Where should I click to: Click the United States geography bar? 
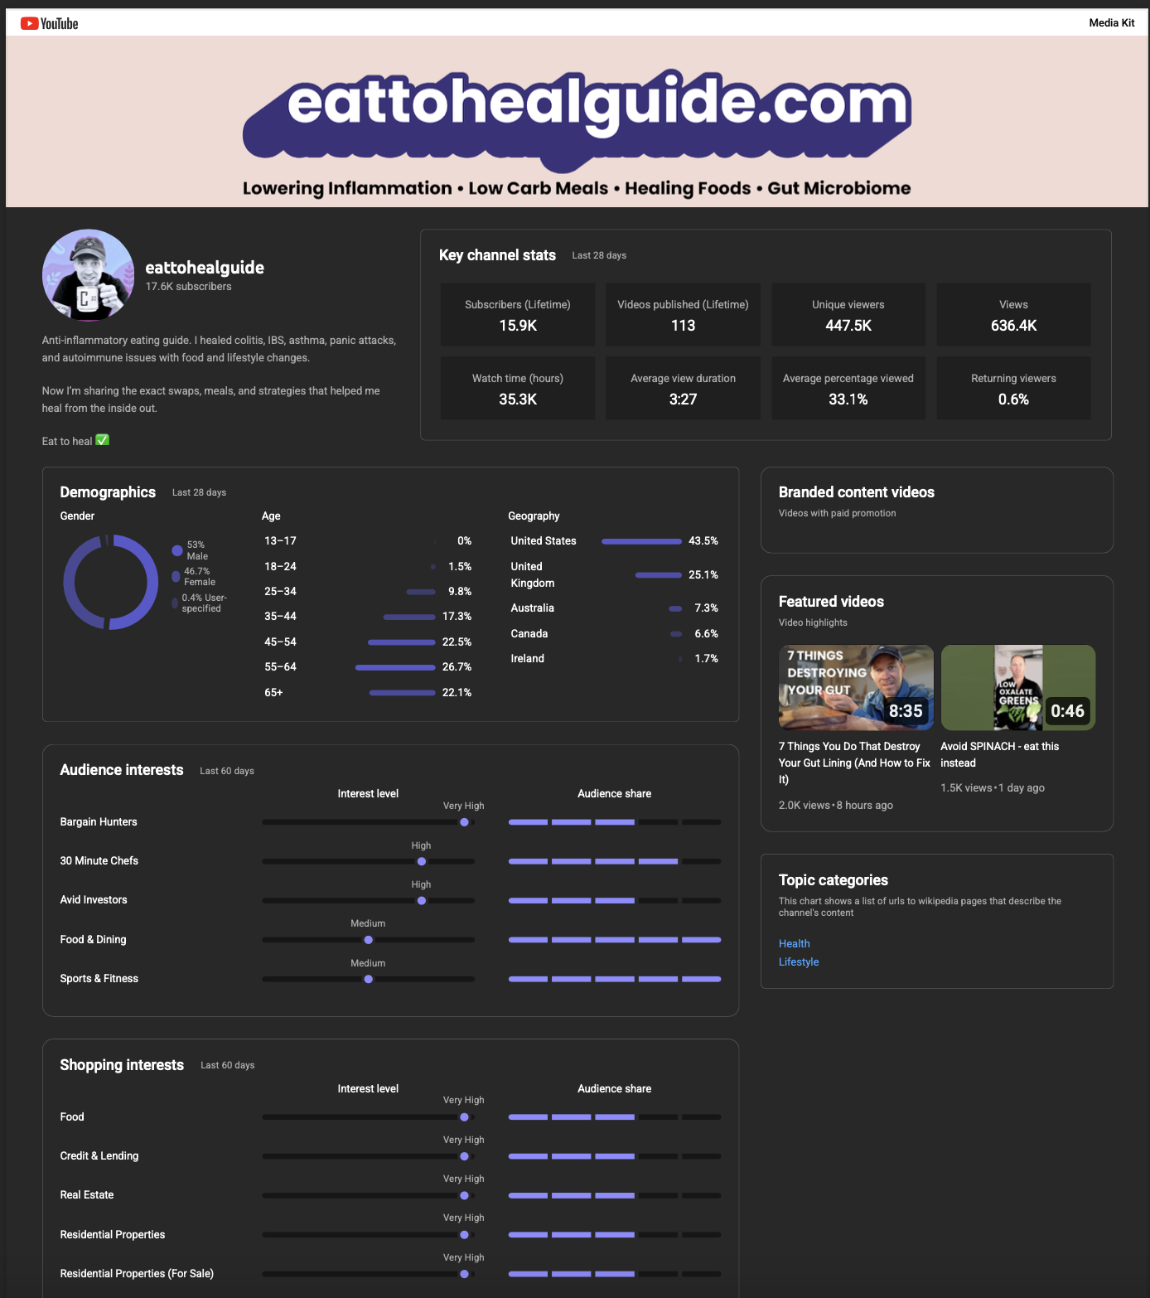641,541
